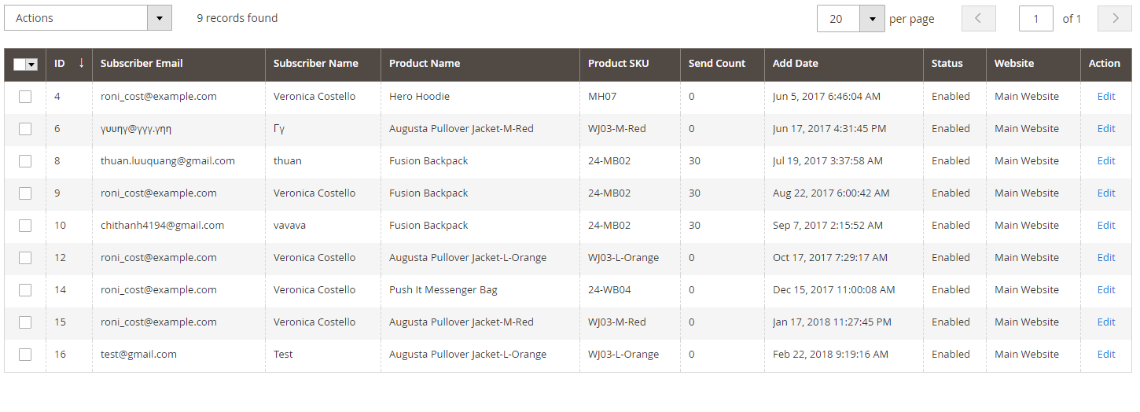This screenshot has height=412, width=1140.
Task: Go to the previous page arrow
Action: (x=978, y=18)
